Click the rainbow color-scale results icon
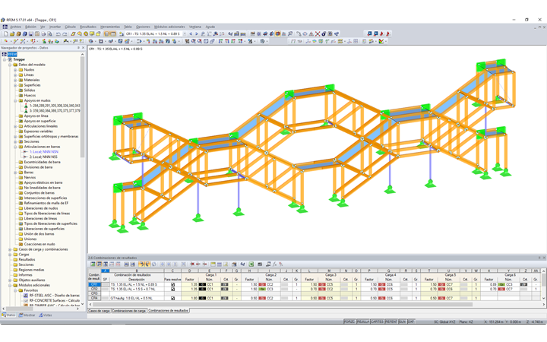The height and width of the screenshot is (342, 547). (381, 41)
